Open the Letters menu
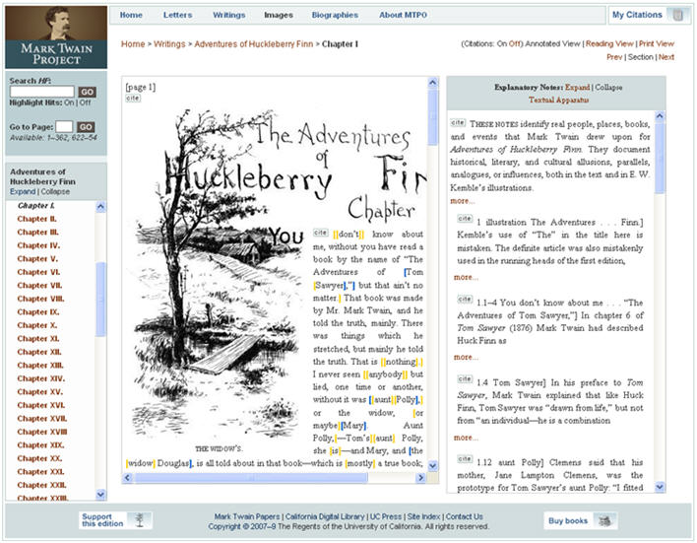 (x=178, y=15)
